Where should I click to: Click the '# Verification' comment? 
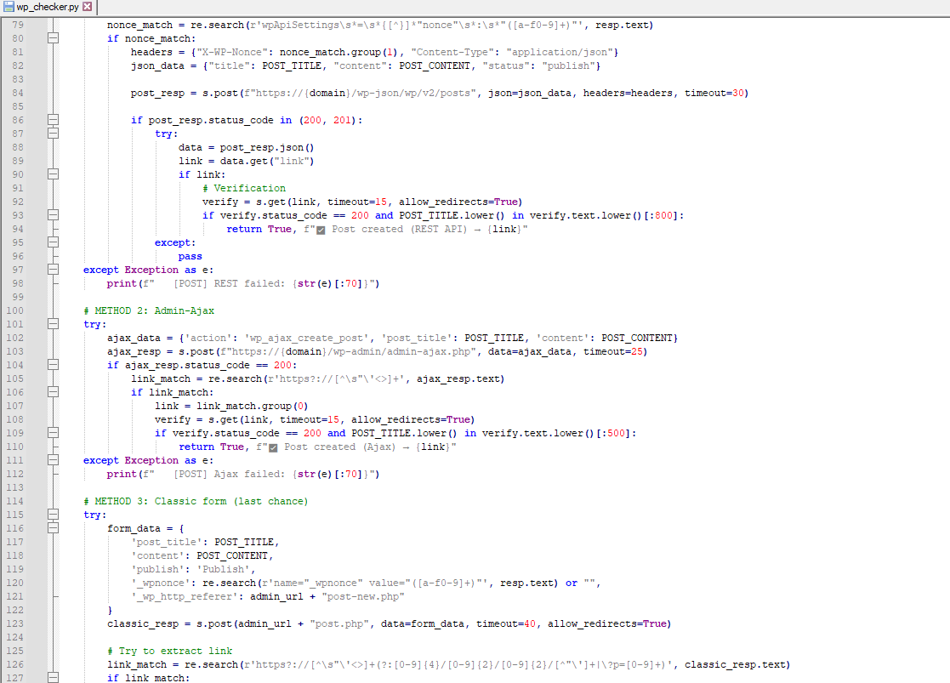[244, 189]
